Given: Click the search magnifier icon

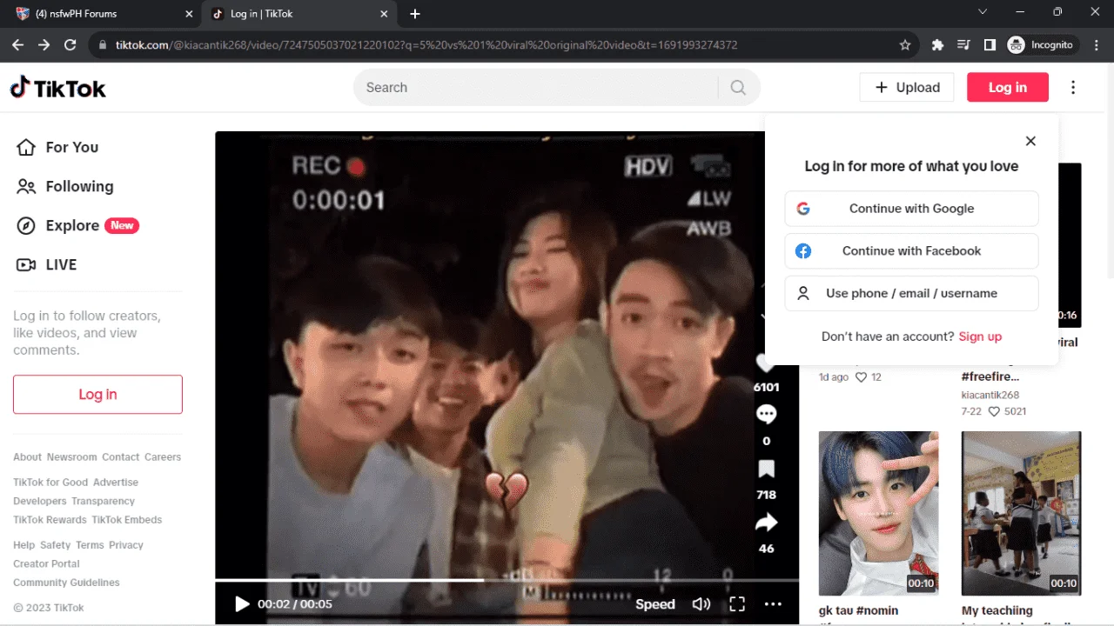Looking at the screenshot, I should [738, 88].
